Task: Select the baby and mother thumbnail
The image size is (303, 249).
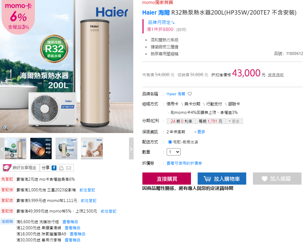Action: pos(92,148)
